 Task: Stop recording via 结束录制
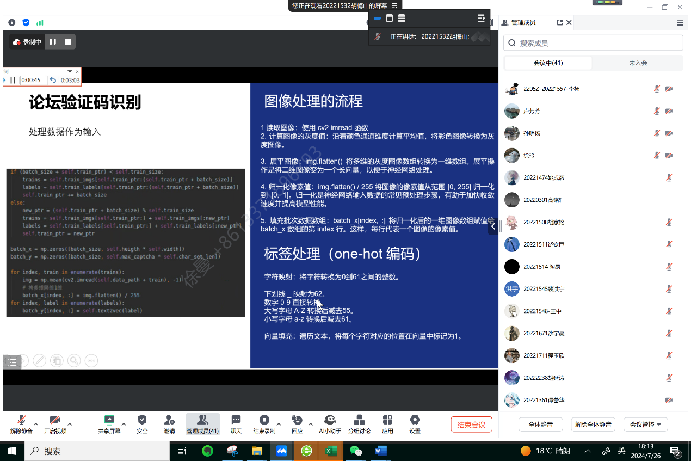pyautogui.click(x=264, y=424)
